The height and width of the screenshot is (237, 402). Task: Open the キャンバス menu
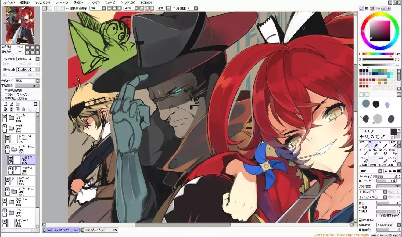click(x=42, y=2)
